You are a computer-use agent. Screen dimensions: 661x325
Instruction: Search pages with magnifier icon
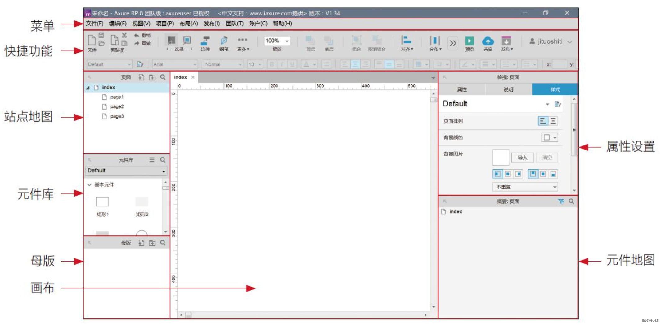tap(163, 77)
